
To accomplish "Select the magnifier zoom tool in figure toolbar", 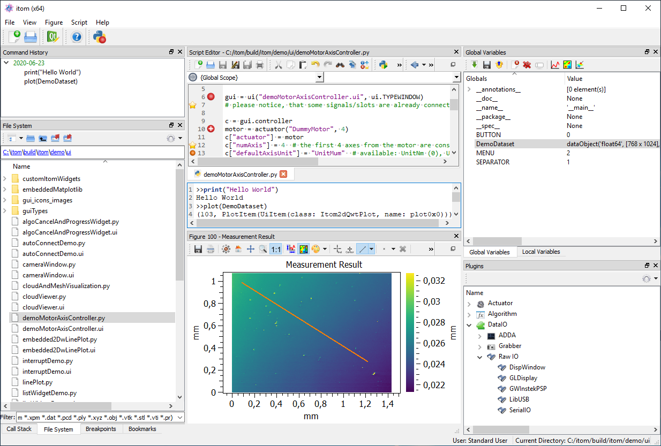I will coord(263,249).
